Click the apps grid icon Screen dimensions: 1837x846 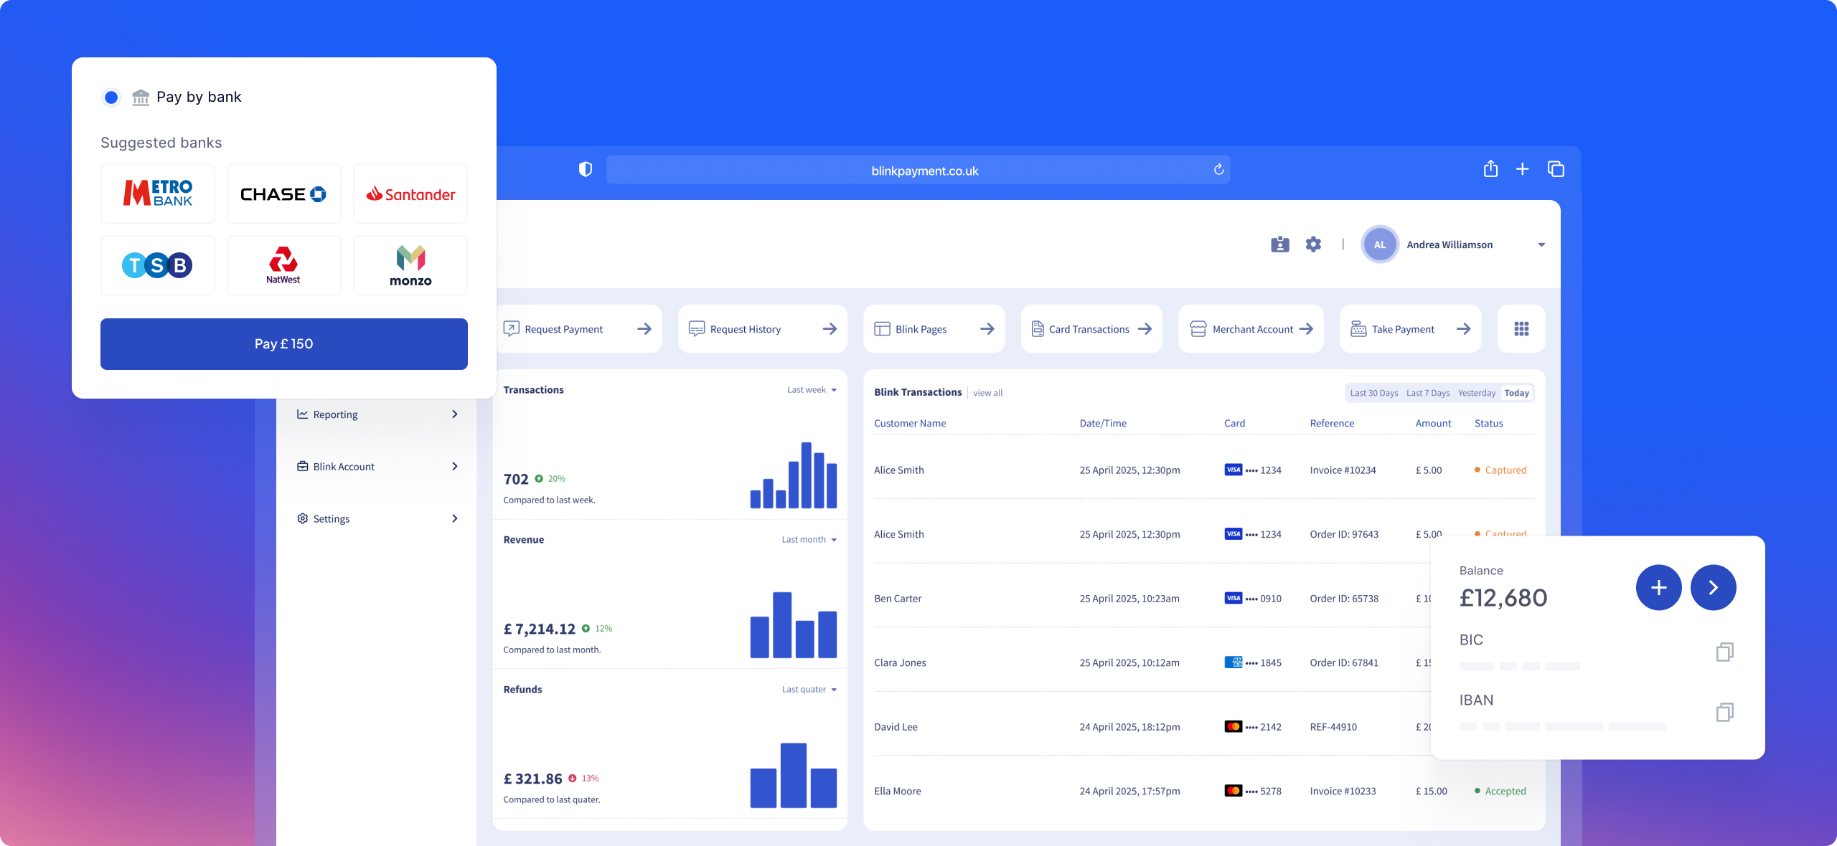(x=1521, y=329)
